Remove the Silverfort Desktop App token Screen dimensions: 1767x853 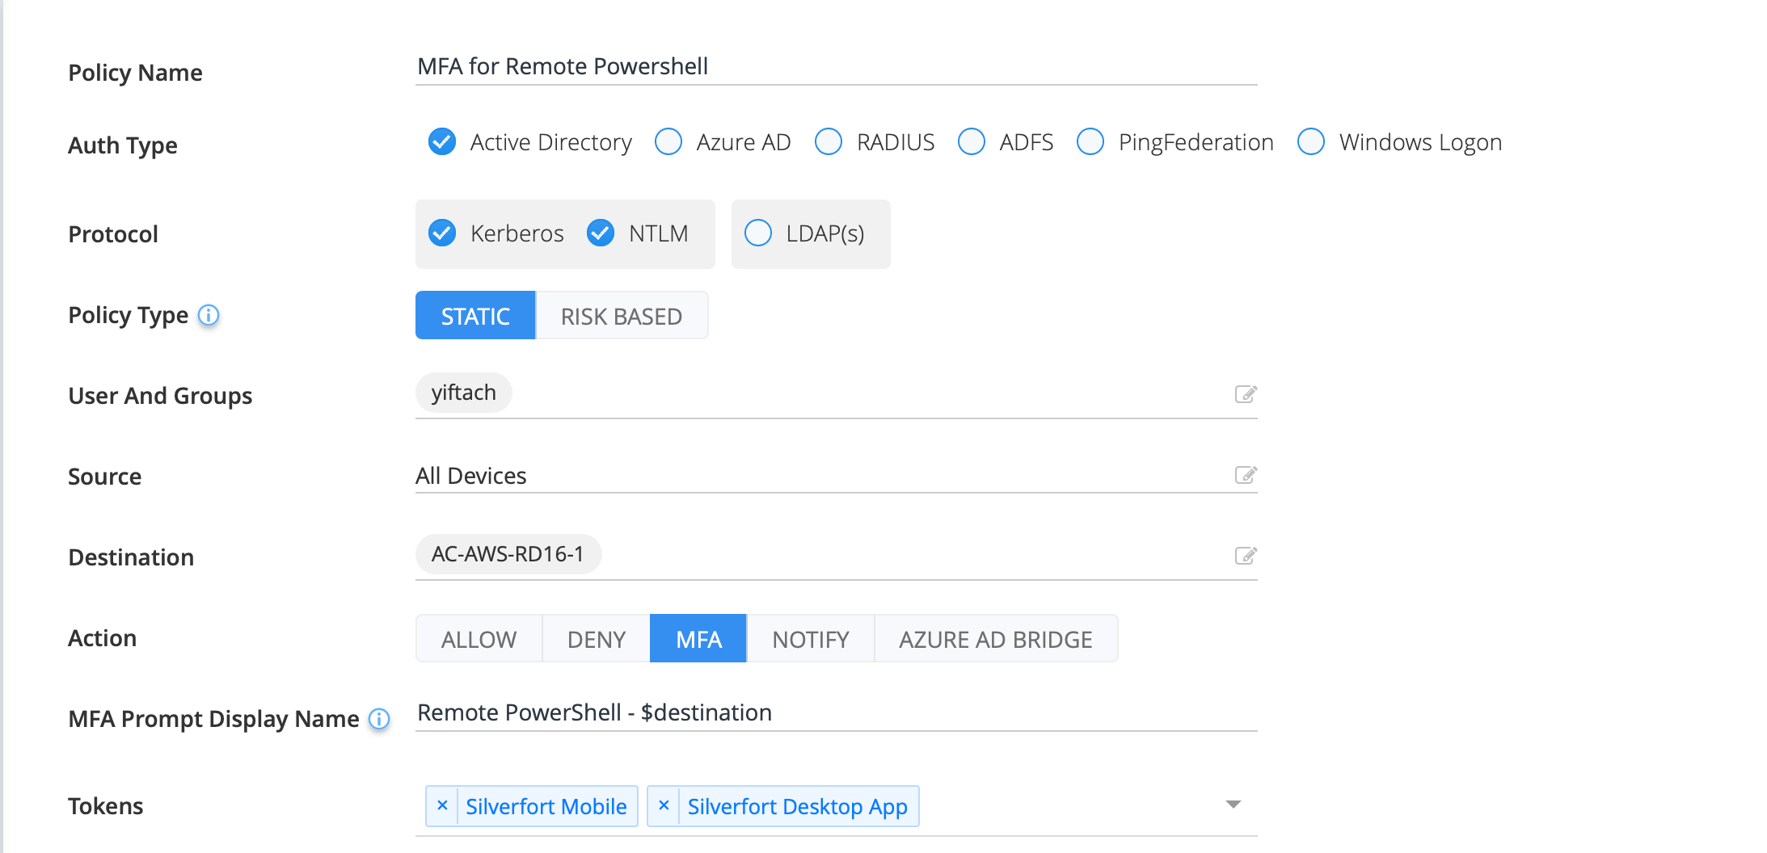tap(664, 805)
